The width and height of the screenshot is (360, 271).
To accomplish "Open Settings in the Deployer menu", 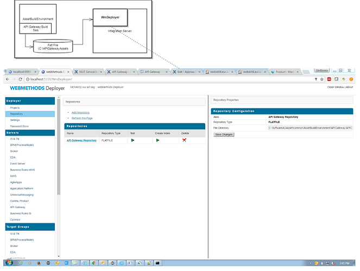I will pyautogui.click(x=15, y=120).
